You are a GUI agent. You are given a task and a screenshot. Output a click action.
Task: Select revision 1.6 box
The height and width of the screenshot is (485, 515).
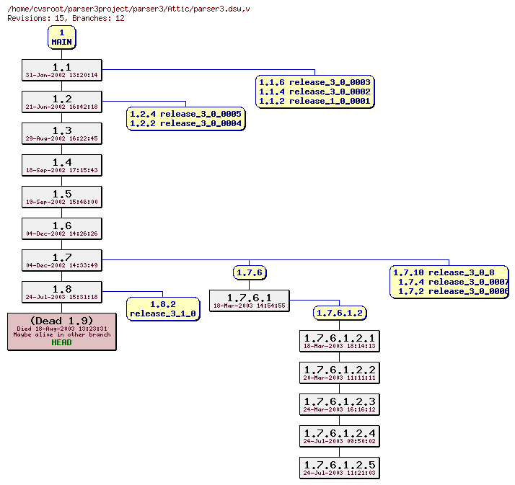[62, 228]
